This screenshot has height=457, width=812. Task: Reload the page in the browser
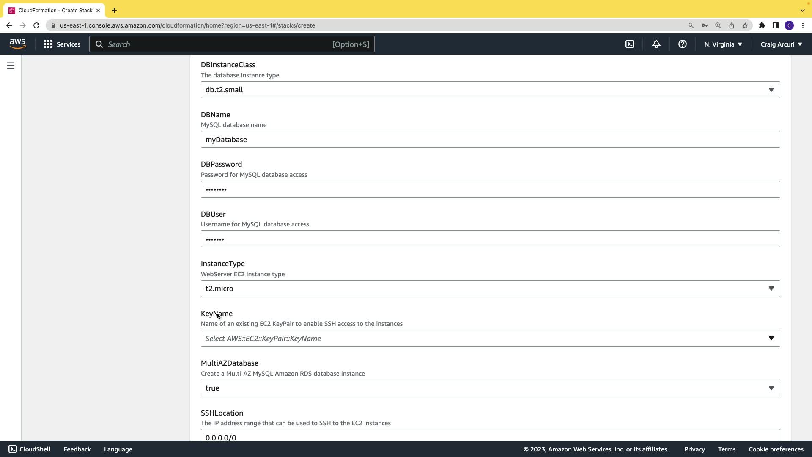pos(36,25)
